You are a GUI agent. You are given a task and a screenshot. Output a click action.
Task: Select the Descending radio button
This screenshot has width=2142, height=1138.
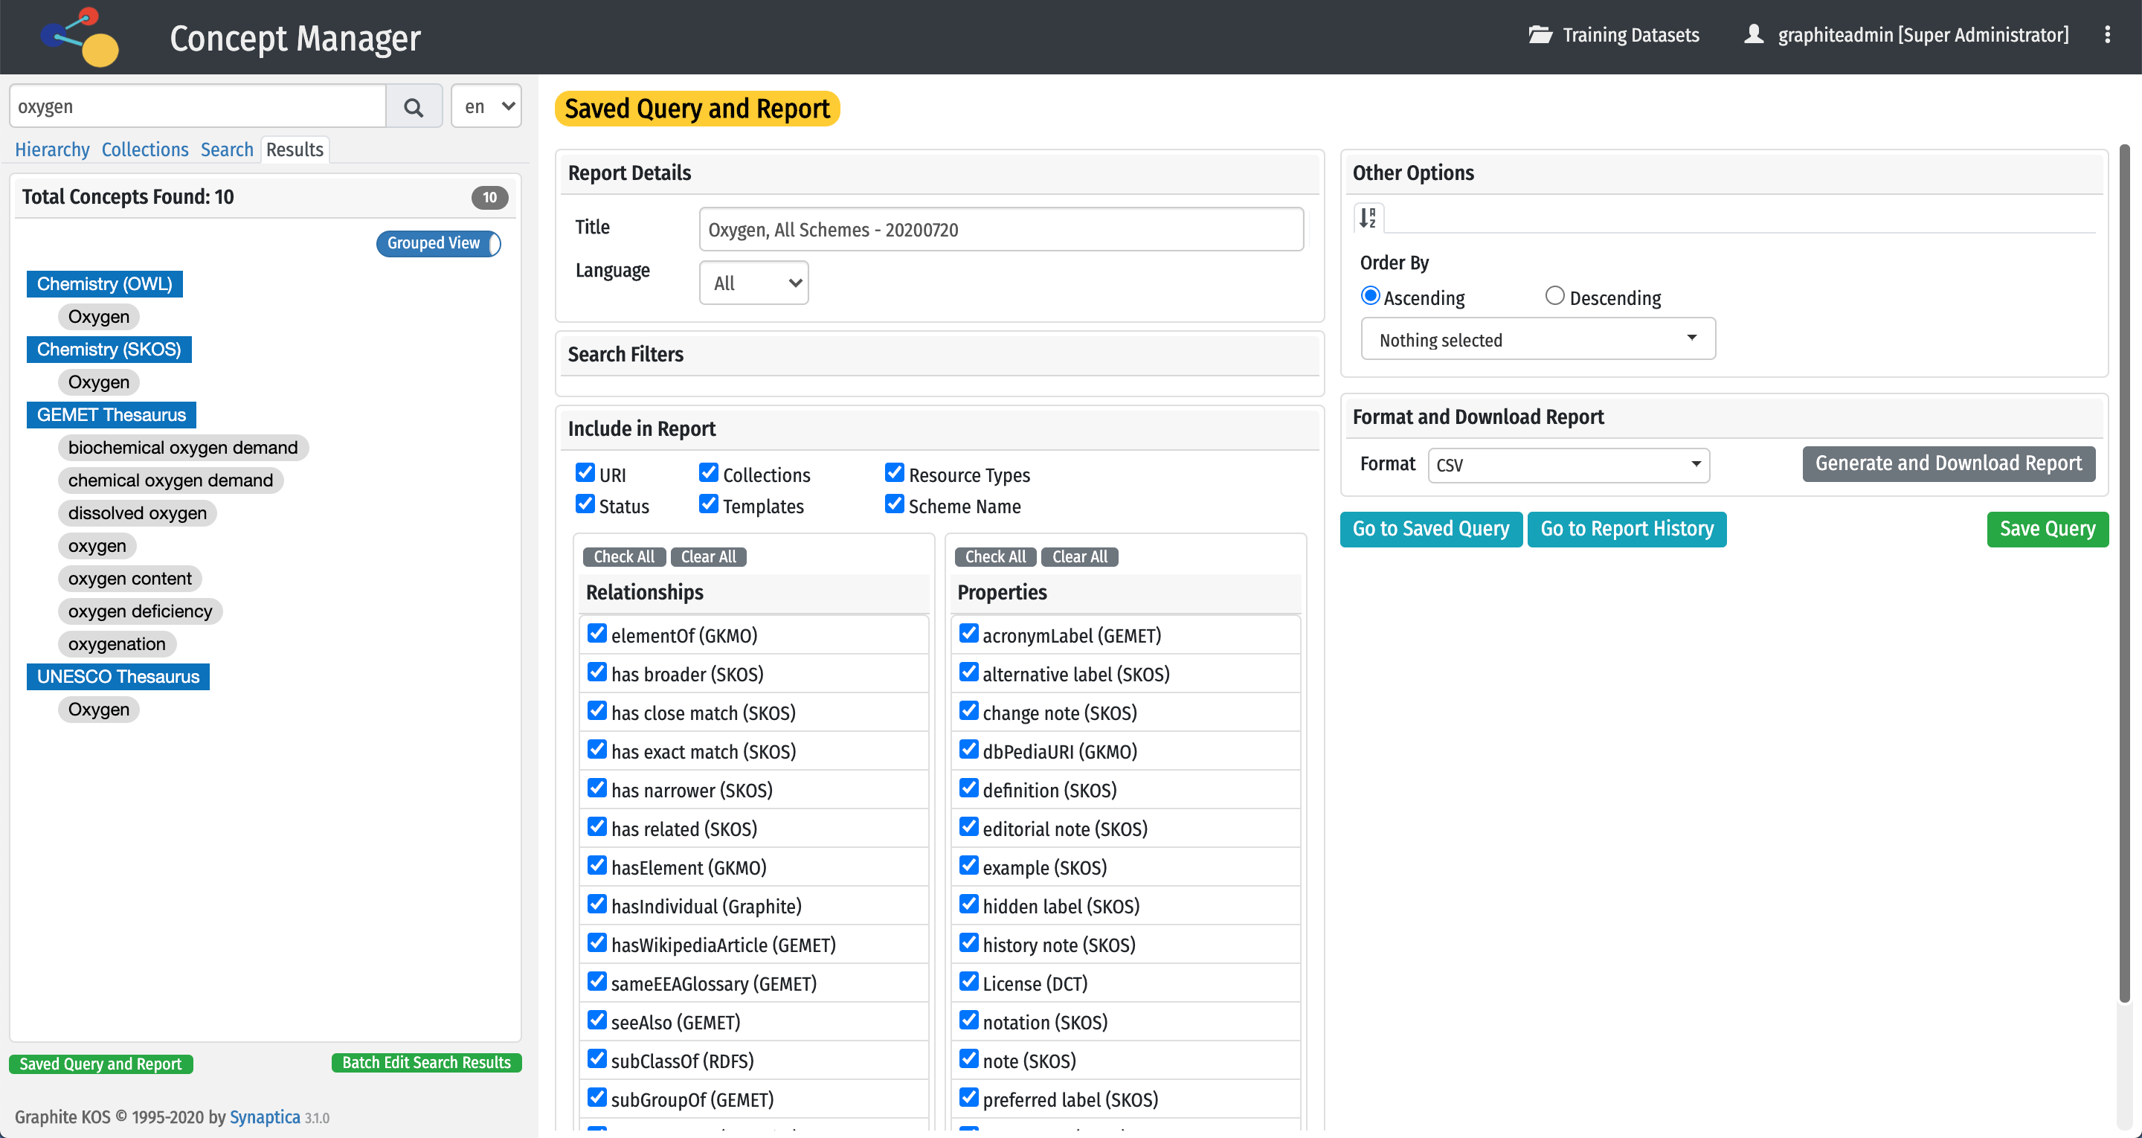click(x=1554, y=296)
